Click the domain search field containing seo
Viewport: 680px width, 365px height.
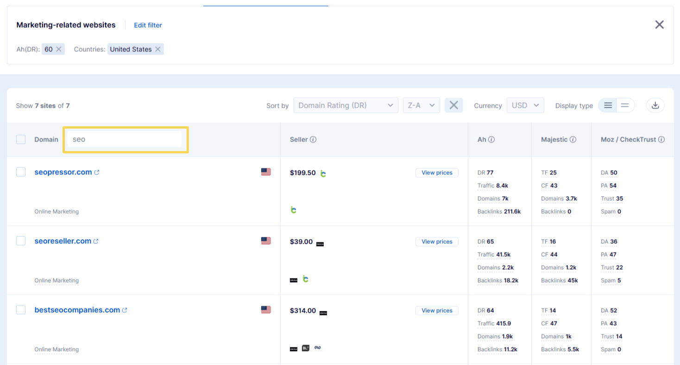pyautogui.click(x=125, y=139)
